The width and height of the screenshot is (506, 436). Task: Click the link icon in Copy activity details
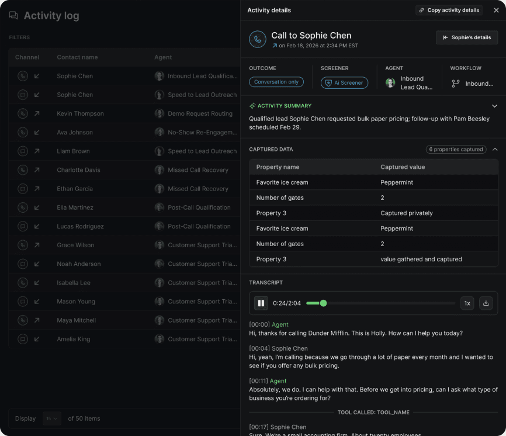(x=421, y=11)
